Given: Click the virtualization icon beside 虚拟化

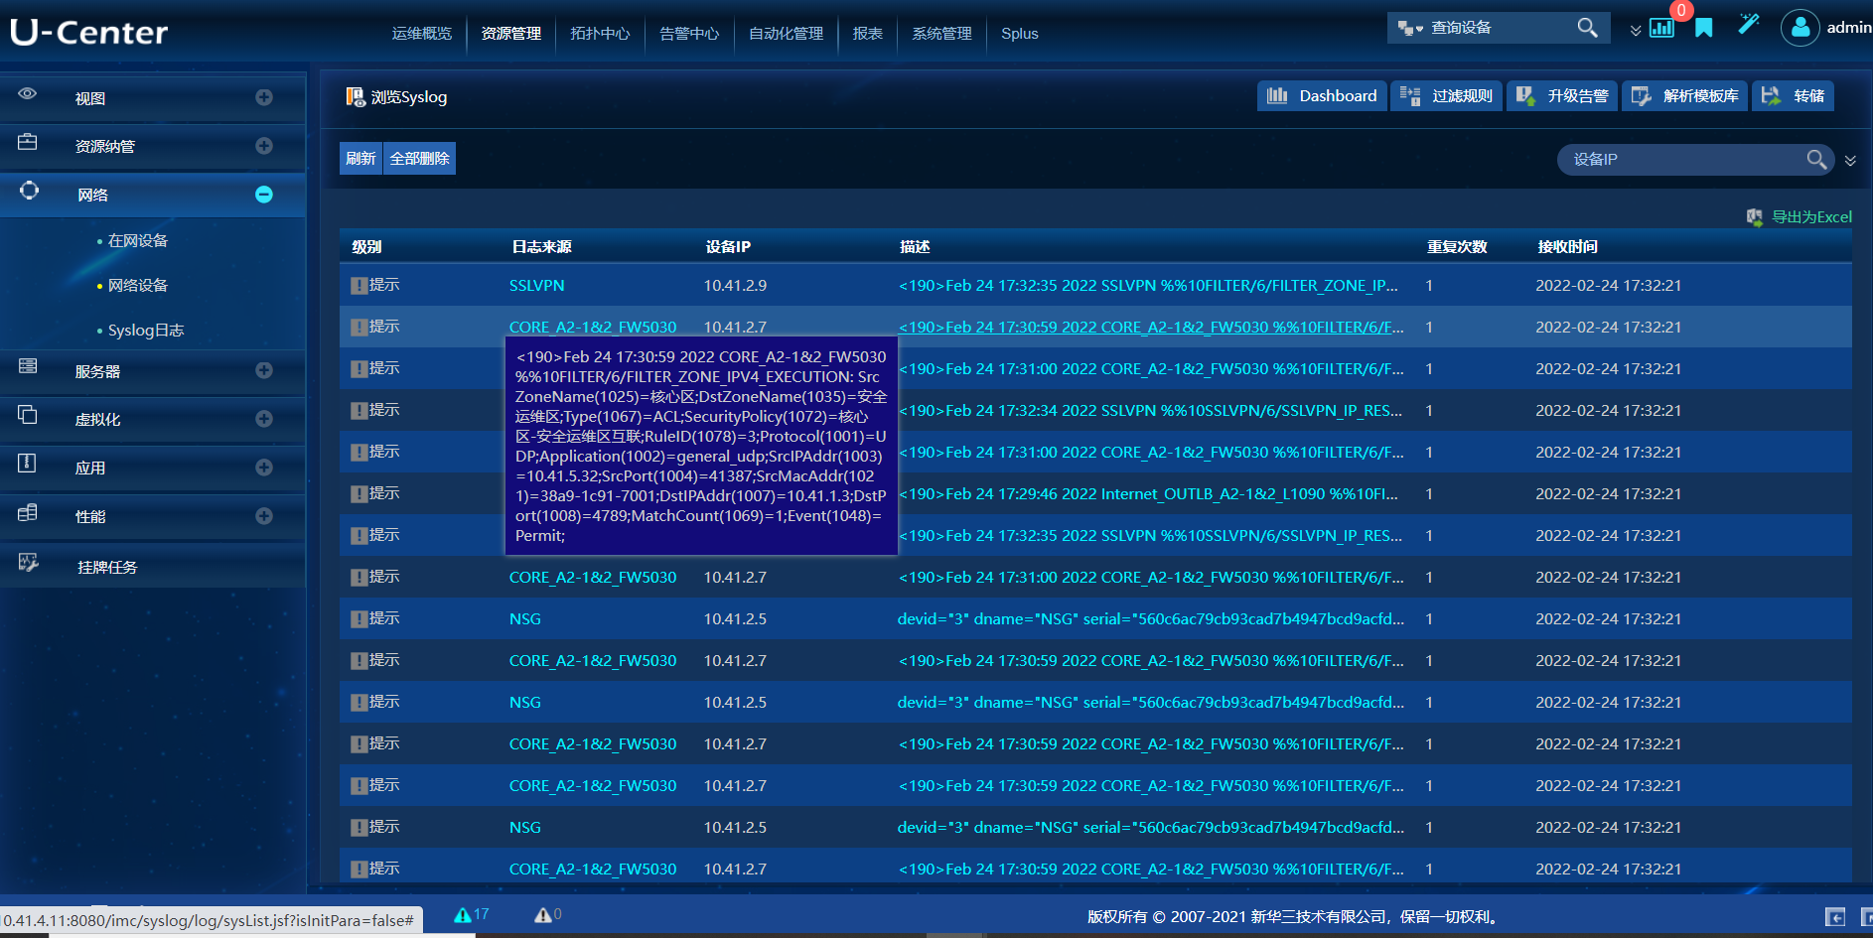Looking at the screenshot, I should [x=28, y=415].
